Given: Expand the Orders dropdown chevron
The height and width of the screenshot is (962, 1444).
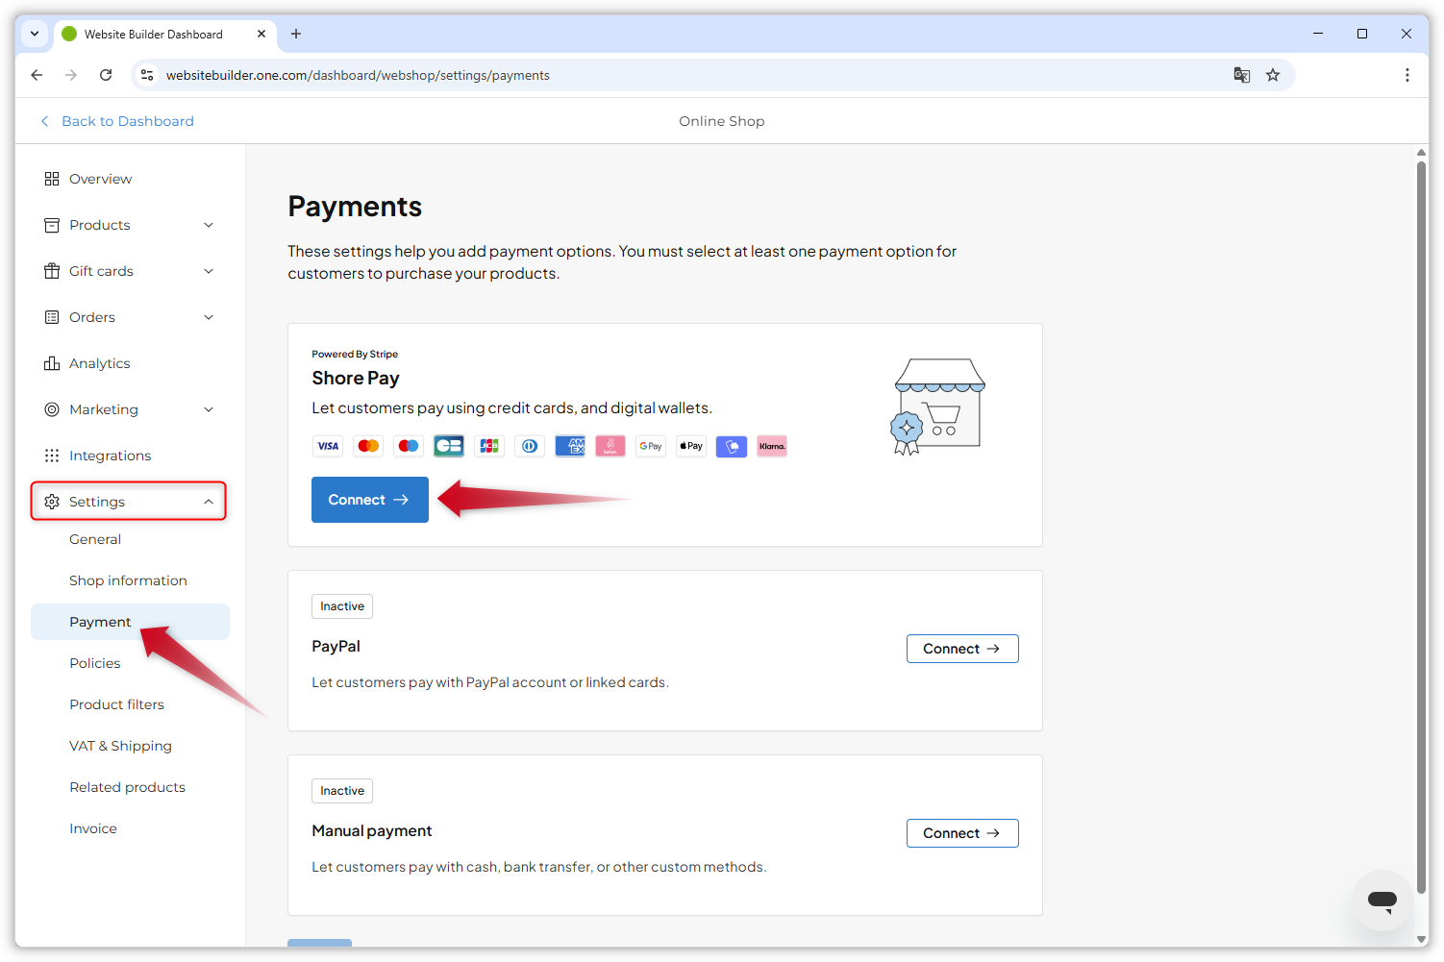Looking at the screenshot, I should [209, 316].
